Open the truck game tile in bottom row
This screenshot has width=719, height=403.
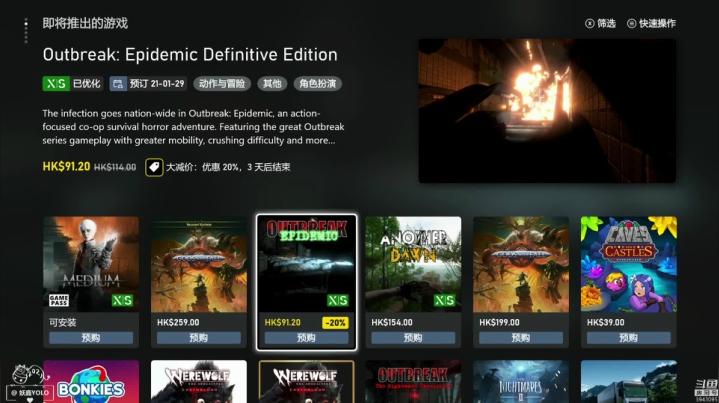[x=629, y=381]
